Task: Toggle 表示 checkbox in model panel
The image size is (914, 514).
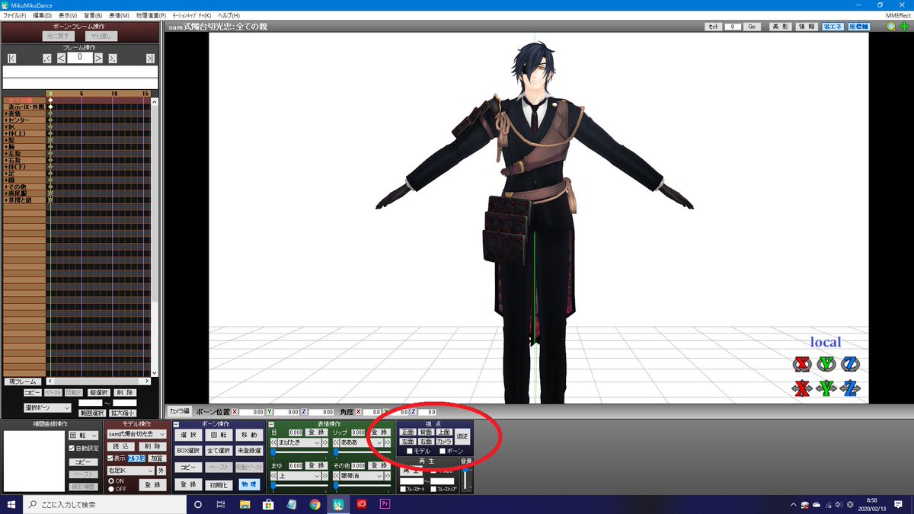Action: (110, 458)
